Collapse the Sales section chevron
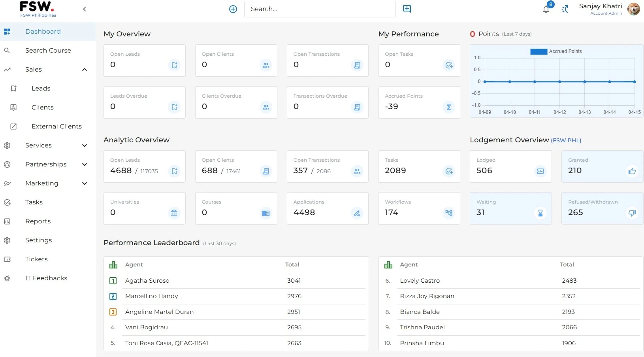Image resolution: width=644 pixels, height=357 pixels. 84,70
